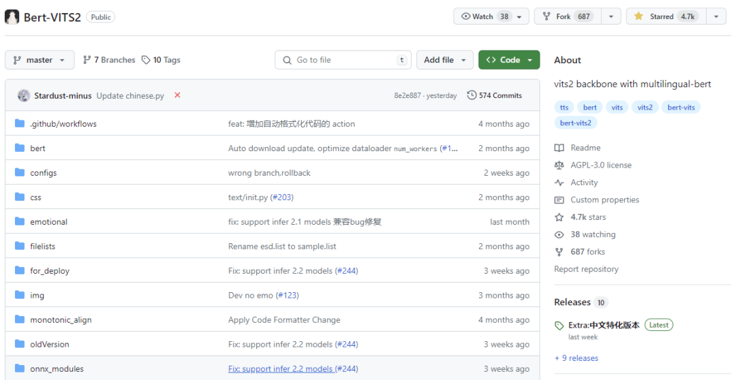Click the Starred star button

(666, 16)
